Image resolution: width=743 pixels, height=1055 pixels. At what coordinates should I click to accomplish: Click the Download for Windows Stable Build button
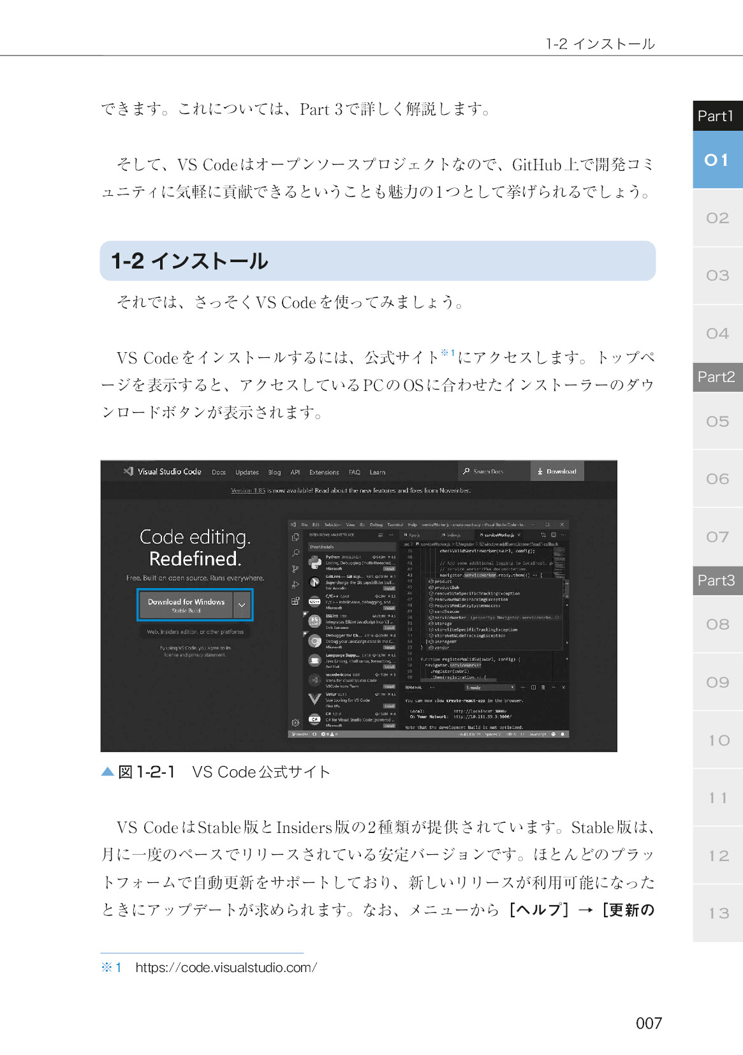tap(186, 605)
